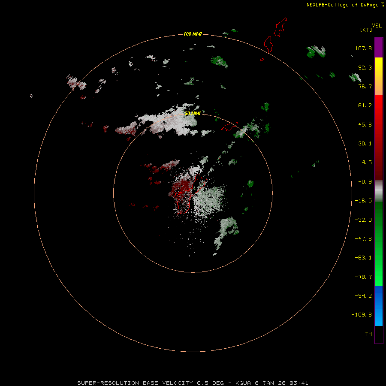Click the -109.8 velocity legend value

pyautogui.click(x=362, y=315)
